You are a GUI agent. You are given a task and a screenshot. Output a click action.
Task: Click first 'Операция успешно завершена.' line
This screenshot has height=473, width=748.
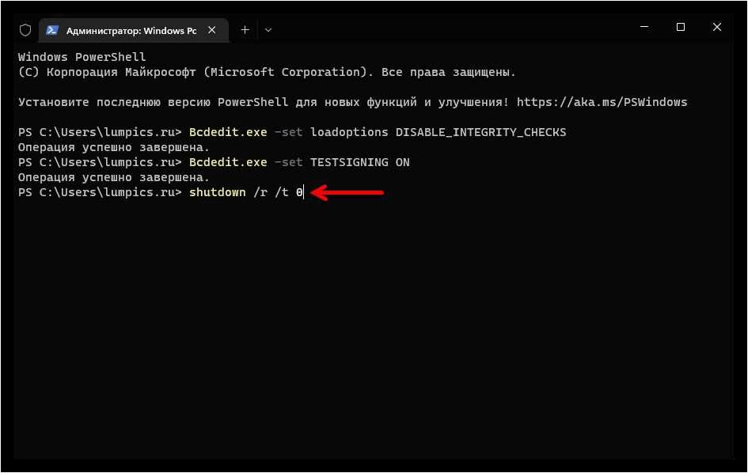[x=114, y=147]
